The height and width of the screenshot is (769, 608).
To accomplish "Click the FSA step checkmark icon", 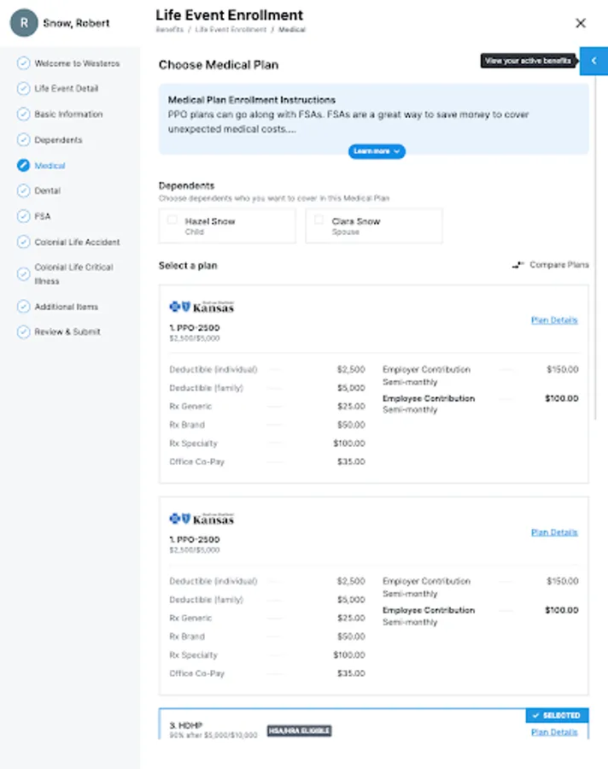I will (23, 217).
